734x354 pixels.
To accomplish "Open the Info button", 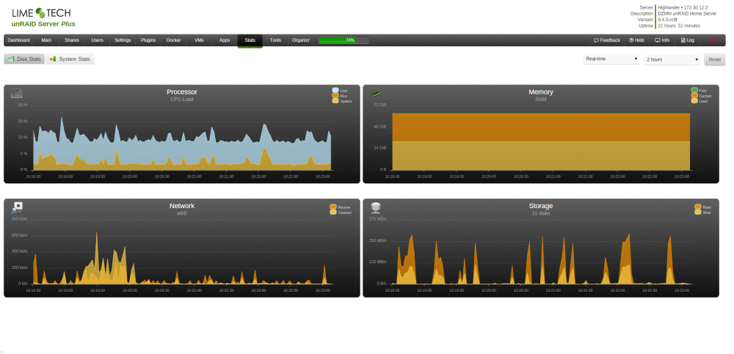I will coord(662,40).
